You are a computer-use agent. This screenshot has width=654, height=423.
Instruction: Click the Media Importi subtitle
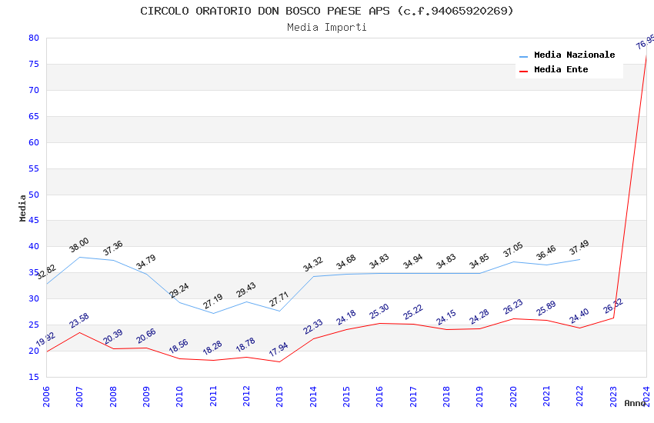[327, 28]
